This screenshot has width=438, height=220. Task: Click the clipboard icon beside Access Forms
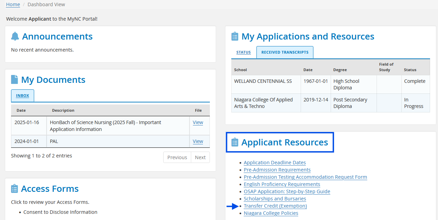tap(14, 188)
